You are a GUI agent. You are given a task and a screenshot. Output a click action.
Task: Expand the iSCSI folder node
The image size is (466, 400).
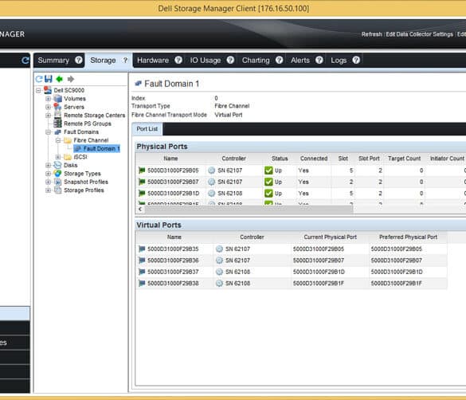58,157
